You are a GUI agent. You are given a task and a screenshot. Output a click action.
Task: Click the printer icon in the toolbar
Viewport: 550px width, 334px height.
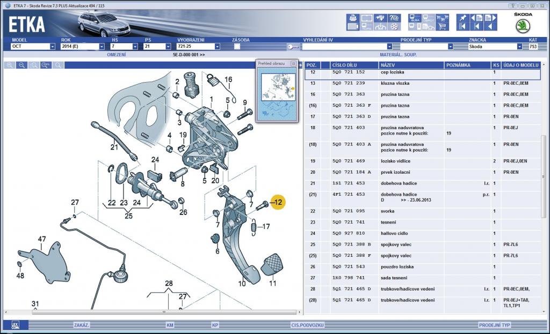click(x=353, y=18)
